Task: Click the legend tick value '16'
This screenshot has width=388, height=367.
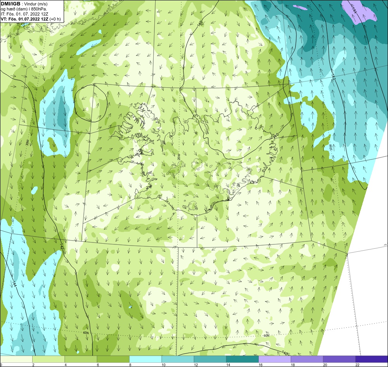Action: pos(261,365)
